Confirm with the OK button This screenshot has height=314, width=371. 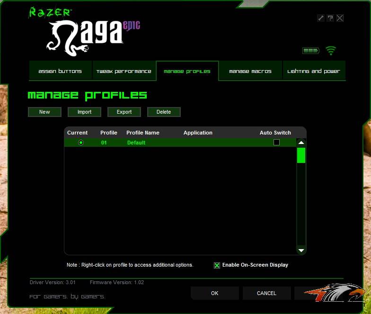[x=215, y=293]
